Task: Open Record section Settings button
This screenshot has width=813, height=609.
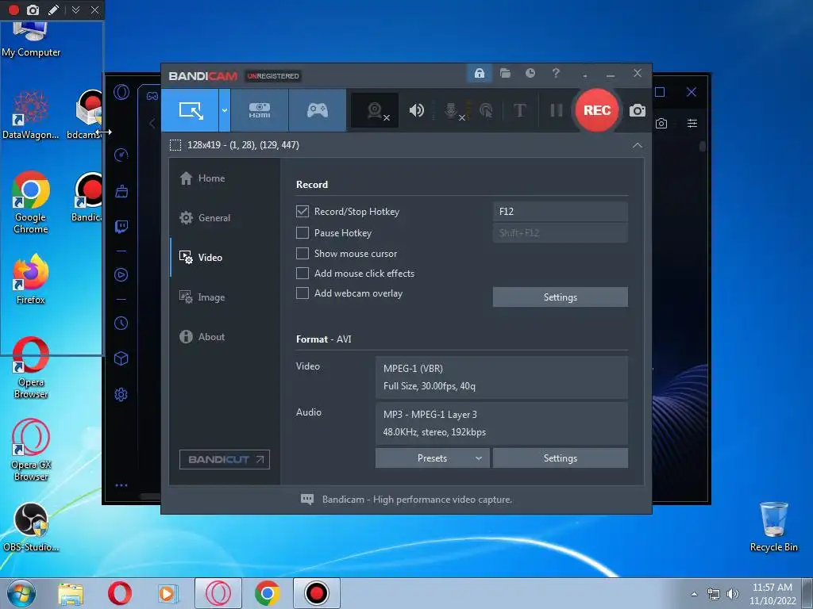Action: [560, 297]
